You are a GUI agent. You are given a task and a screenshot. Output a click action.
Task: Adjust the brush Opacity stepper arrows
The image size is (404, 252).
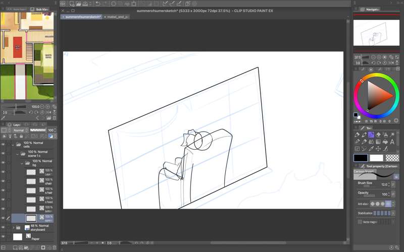[388, 194]
